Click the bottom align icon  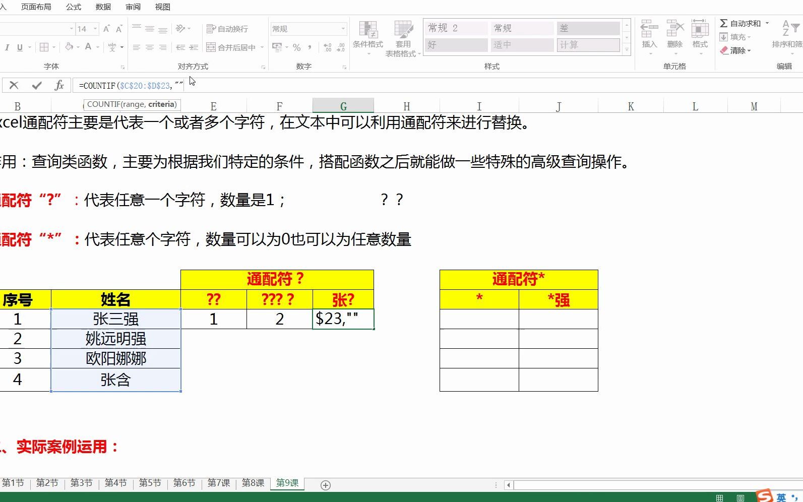[162, 29]
